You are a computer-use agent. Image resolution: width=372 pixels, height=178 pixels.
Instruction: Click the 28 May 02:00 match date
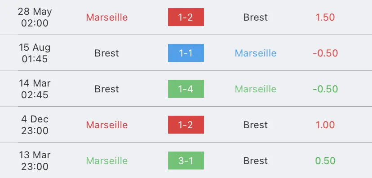click(x=35, y=17)
